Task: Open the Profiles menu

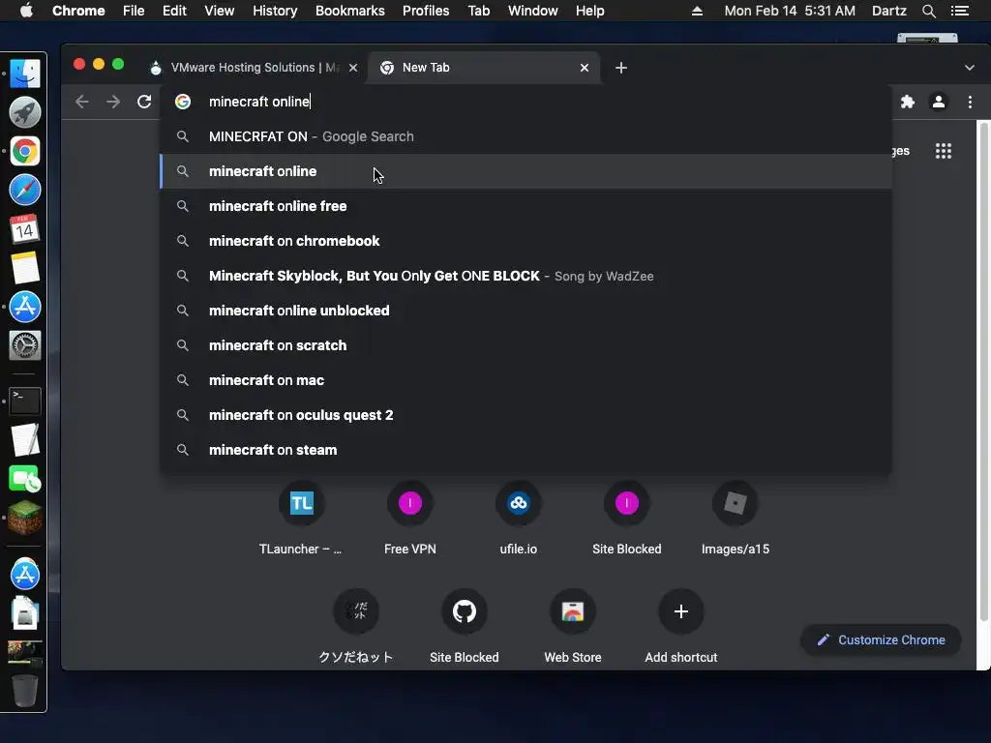Action: pos(426,11)
